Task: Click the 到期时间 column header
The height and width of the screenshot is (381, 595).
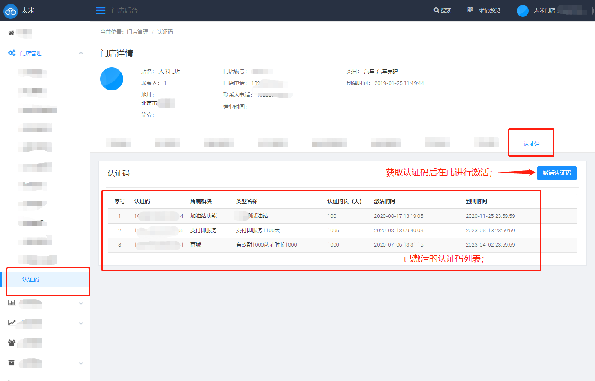Action: (476, 201)
